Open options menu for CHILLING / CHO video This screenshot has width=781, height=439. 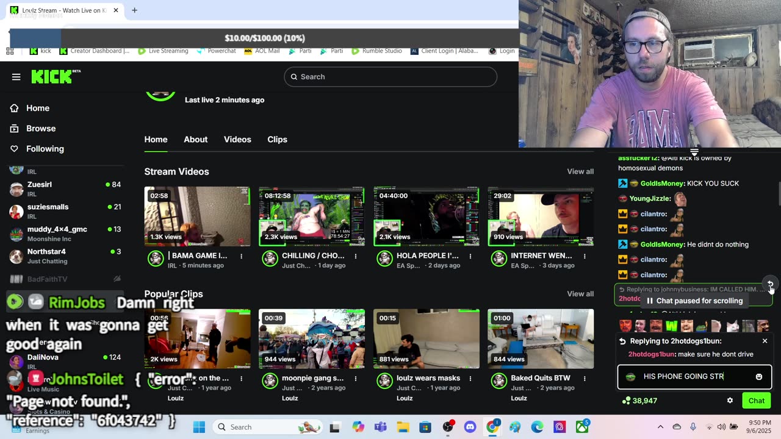pos(356,256)
